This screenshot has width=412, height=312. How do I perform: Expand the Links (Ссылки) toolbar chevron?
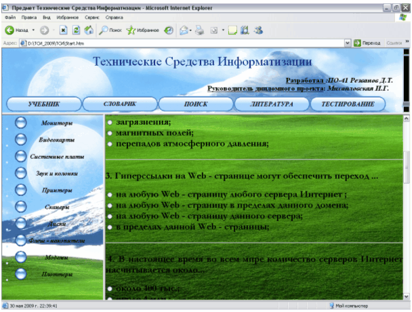[x=407, y=43]
